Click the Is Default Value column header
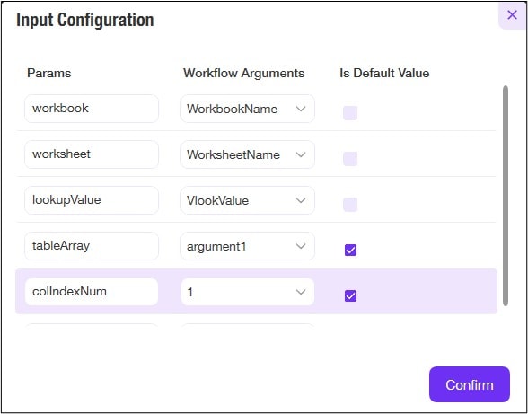Viewport: 528px width, 414px height. [384, 73]
